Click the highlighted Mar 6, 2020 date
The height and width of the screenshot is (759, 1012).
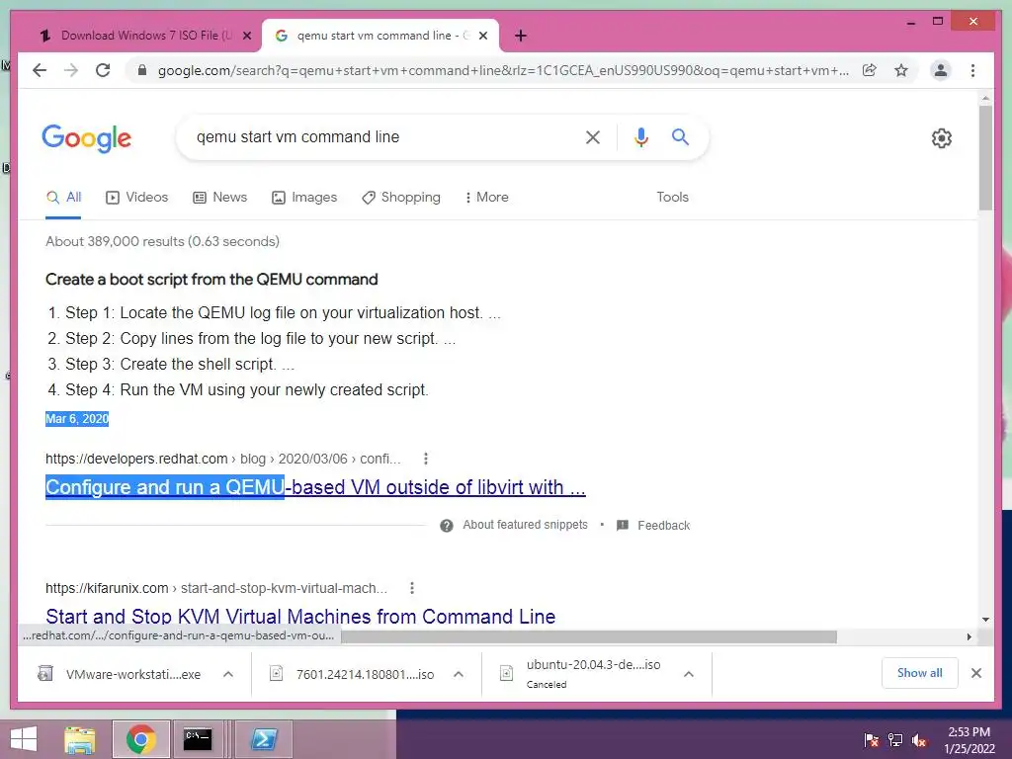pyautogui.click(x=77, y=419)
